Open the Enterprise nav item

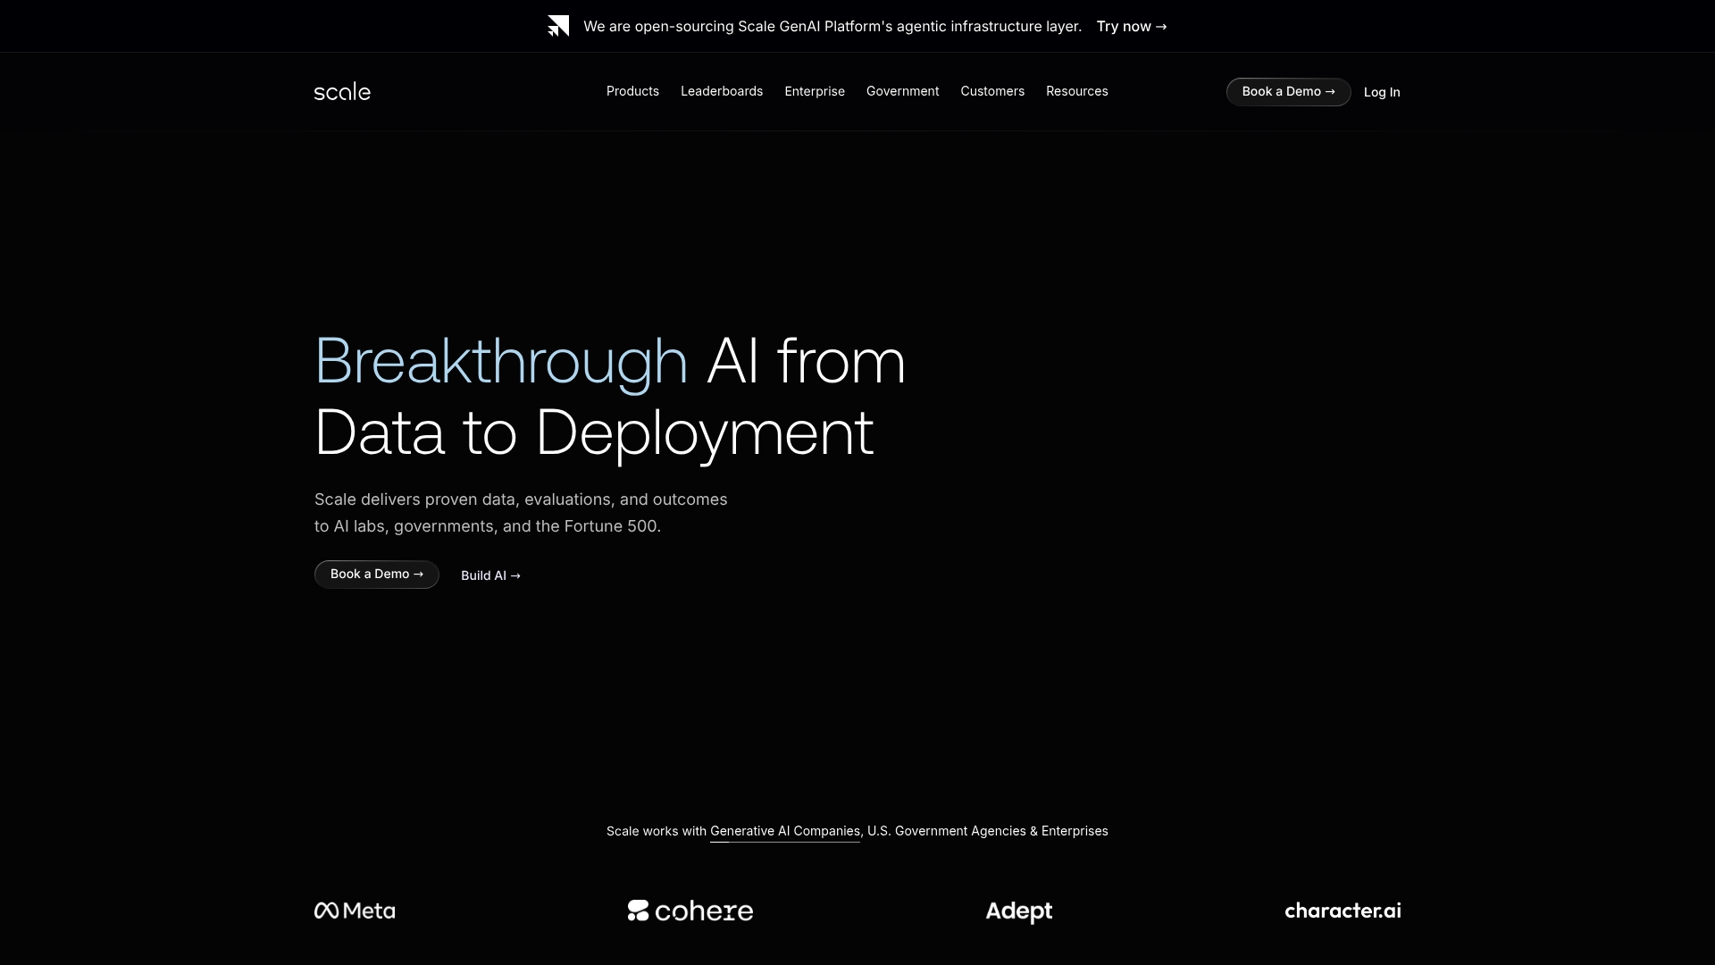tap(815, 91)
